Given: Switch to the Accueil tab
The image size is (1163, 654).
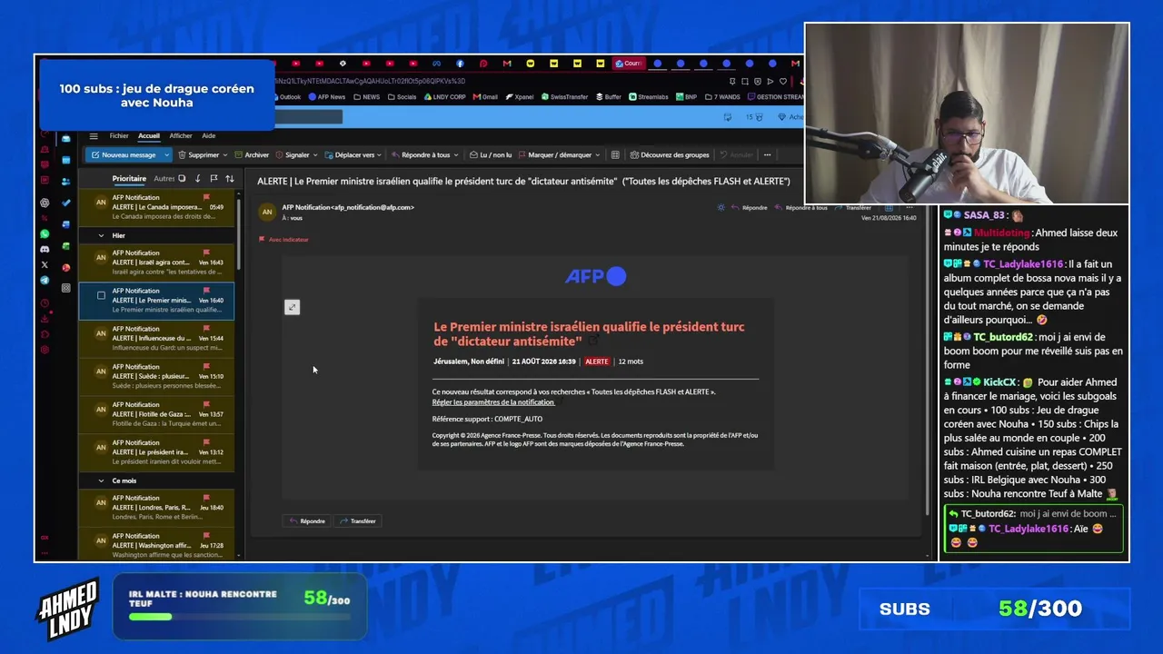Looking at the screenshot, I should 149,136.
